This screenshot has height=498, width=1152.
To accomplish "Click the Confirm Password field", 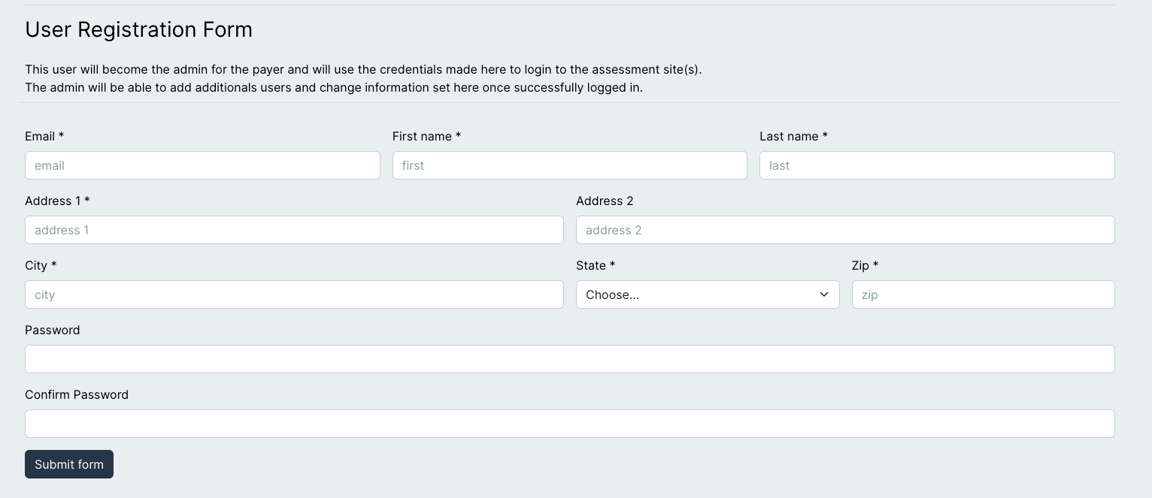I will tap(569, 424).
